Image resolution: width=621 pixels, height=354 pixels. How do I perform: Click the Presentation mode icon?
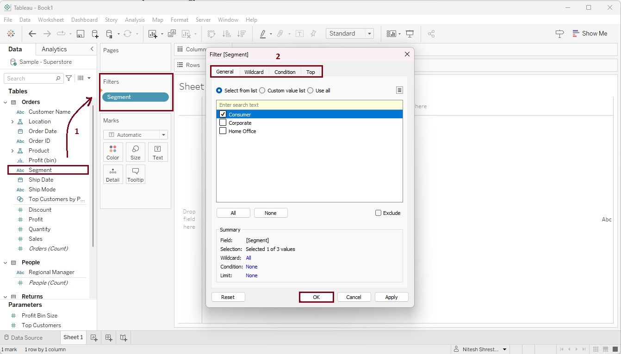(410, 34)
